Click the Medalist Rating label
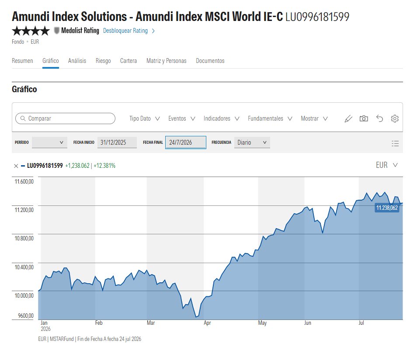 click(80, 31)
